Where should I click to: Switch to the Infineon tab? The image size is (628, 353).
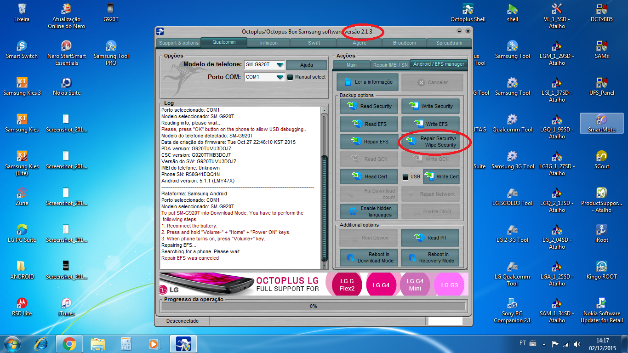pos(268,43)
